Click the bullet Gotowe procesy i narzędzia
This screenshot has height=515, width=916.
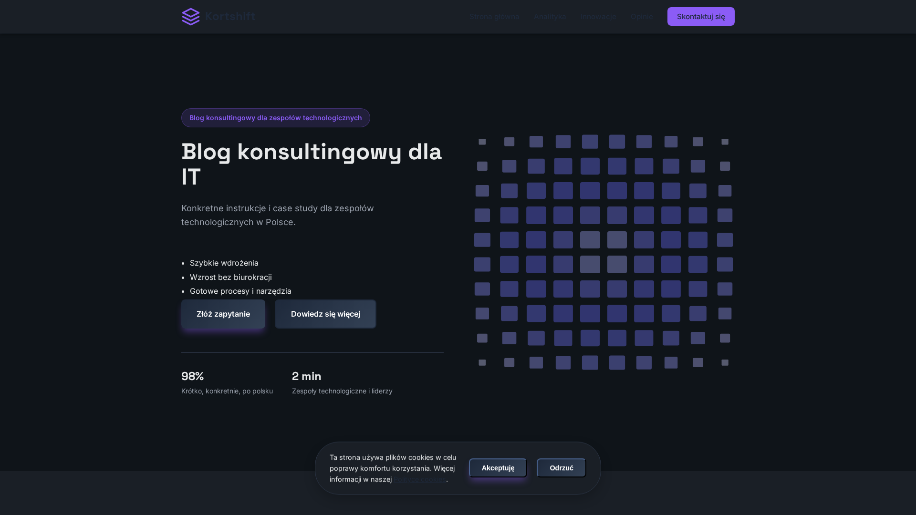240,291
